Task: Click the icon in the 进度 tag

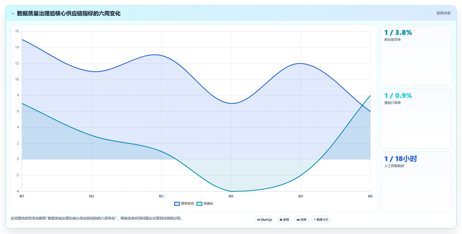Action: tap(298, 220)
